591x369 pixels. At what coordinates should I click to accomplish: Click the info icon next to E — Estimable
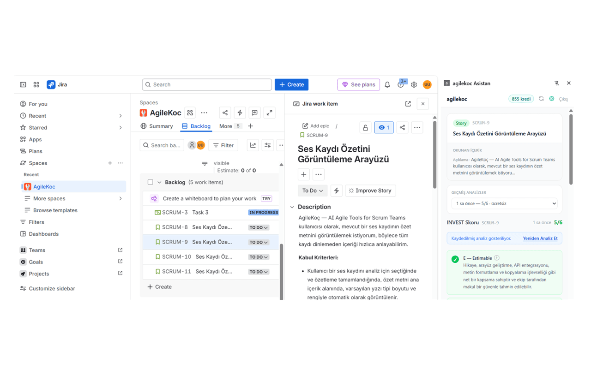click(497, 258)
